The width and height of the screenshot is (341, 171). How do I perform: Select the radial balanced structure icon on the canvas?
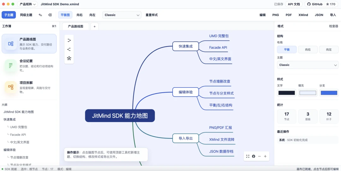[x=69, y=58]
